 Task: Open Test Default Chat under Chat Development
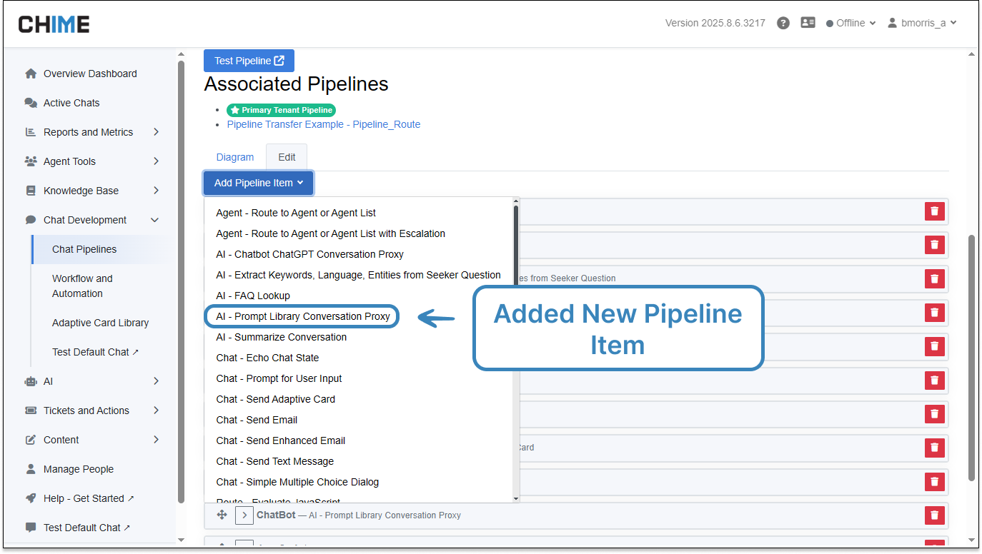point(96,352)
